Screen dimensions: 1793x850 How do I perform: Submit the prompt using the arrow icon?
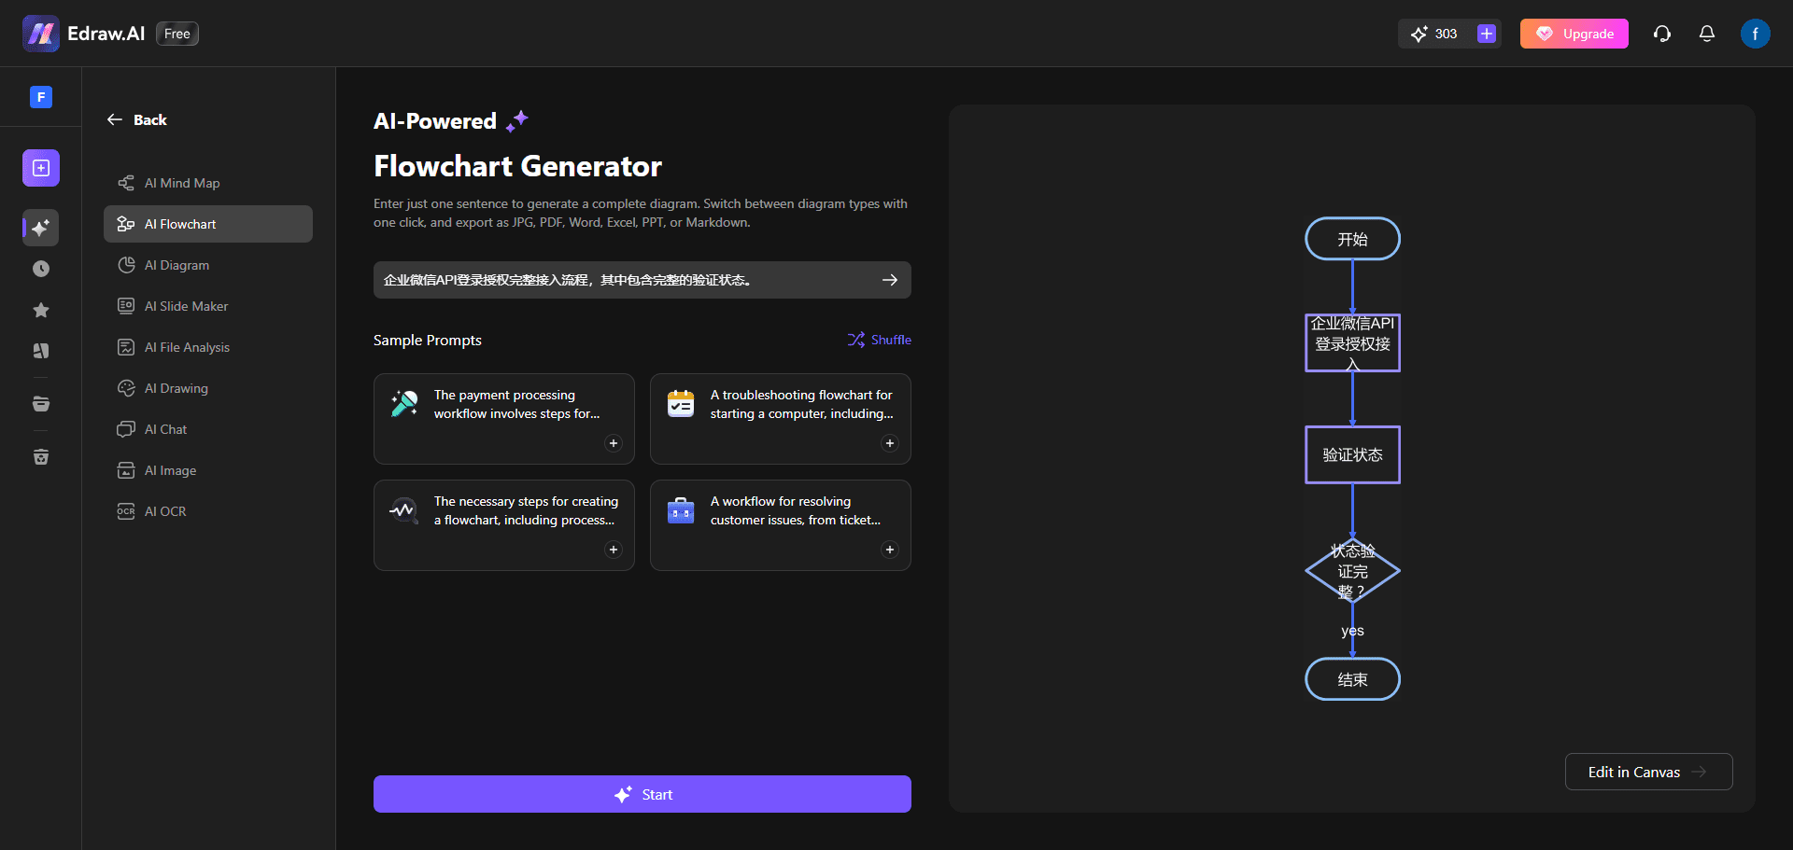tap(889, 280)
